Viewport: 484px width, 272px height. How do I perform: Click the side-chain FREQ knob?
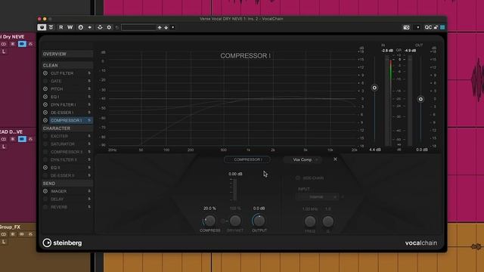point(310,221)
